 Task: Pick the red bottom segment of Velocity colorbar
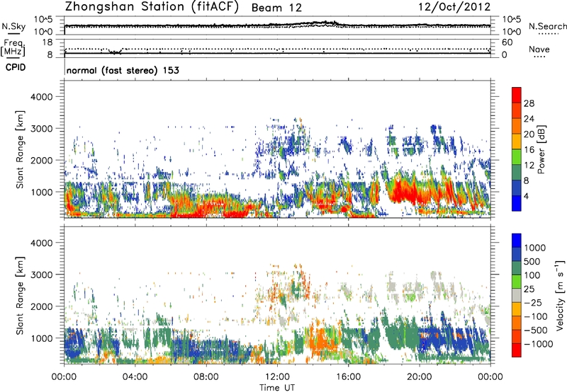517,350
